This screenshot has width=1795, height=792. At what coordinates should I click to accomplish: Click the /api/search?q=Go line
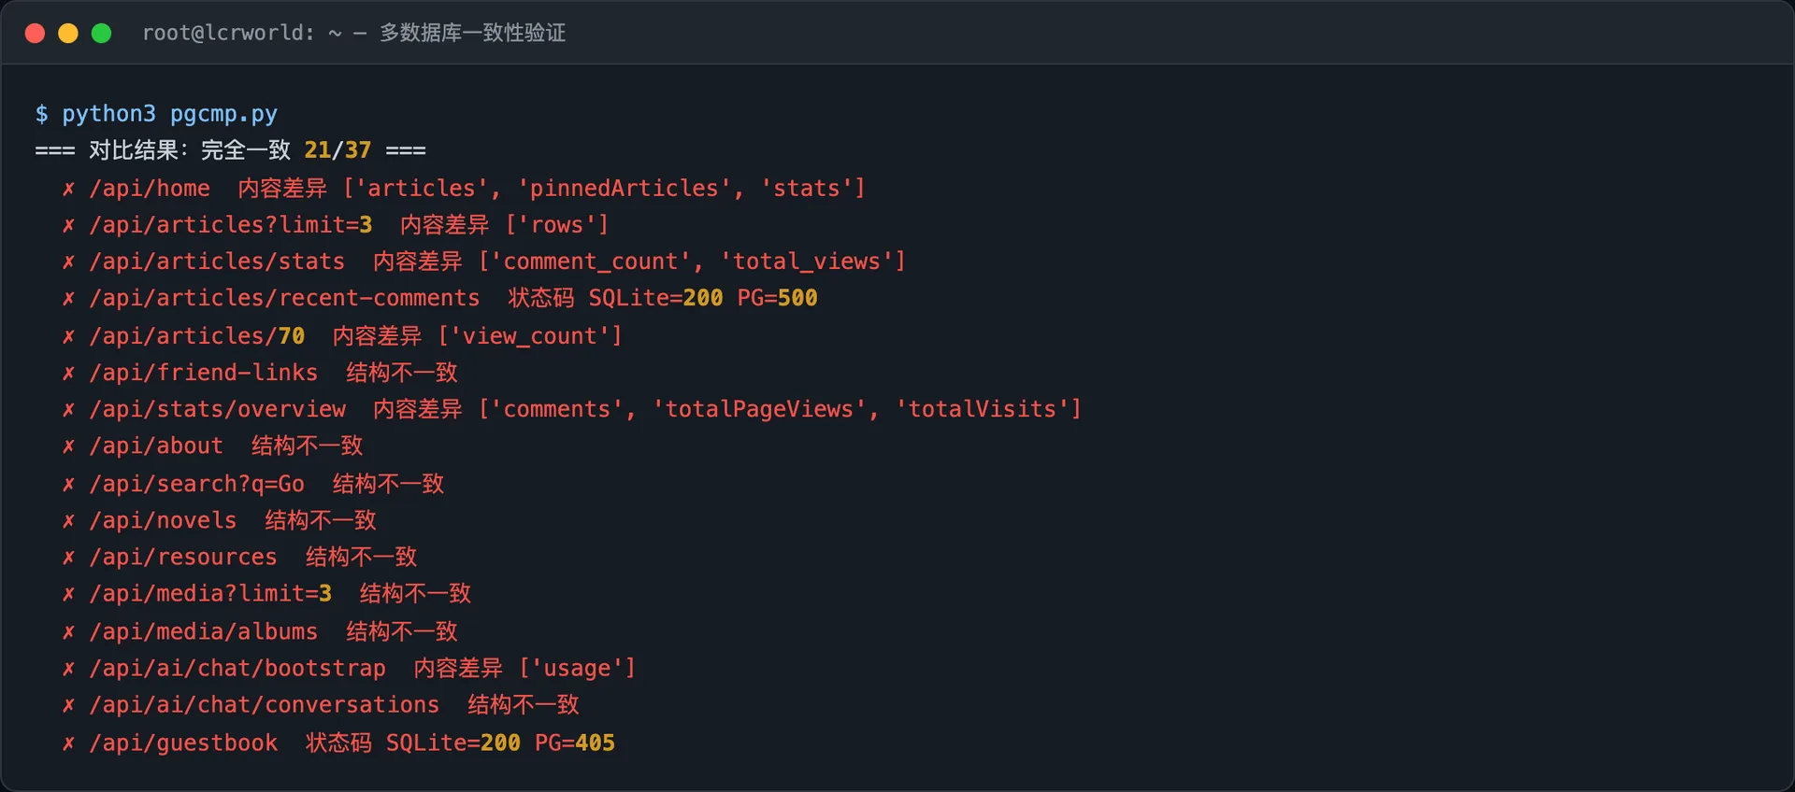(252, 484)
